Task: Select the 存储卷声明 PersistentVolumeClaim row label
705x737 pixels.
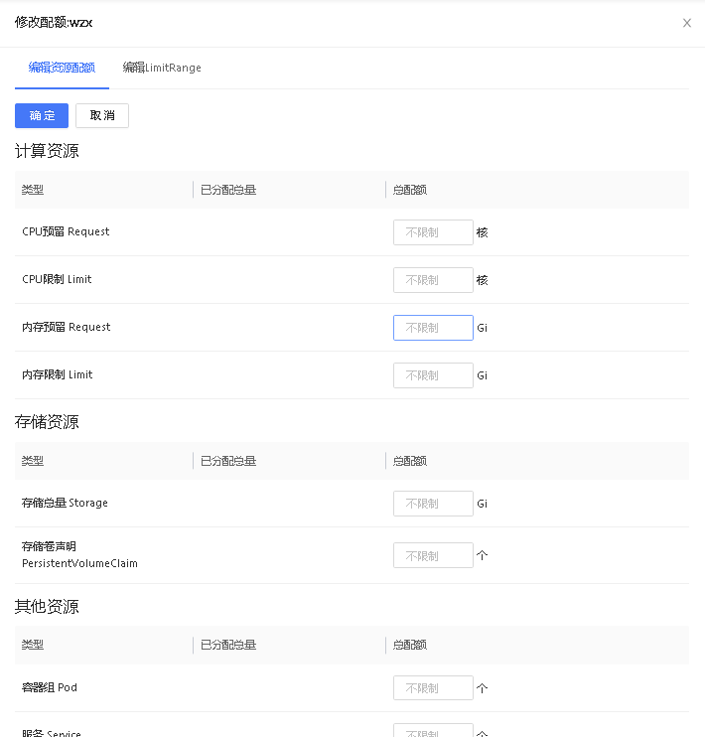Action: coord(79,555)
